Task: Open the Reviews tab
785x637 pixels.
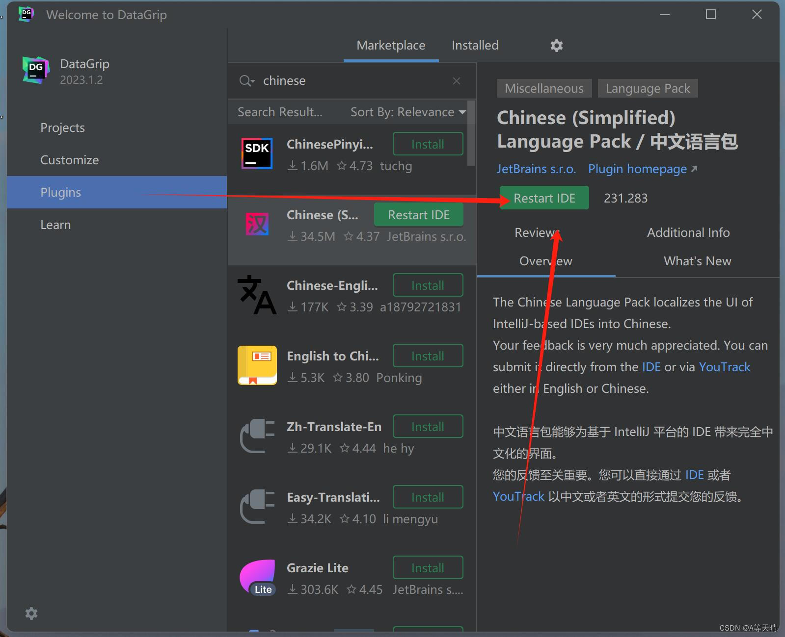Action: (x=537, y=232)
